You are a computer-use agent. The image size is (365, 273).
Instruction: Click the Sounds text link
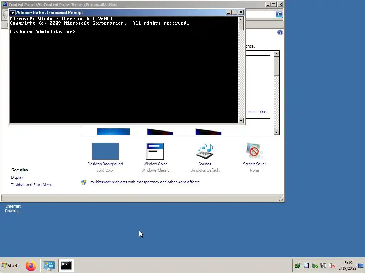click(x=205, y=164)
